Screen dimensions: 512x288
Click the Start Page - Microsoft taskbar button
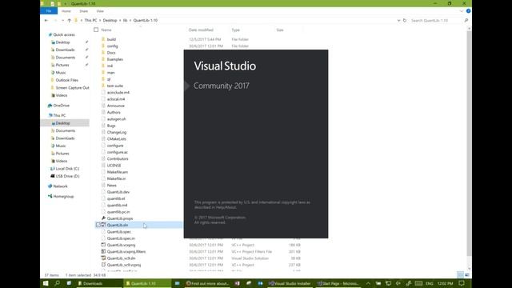(338, 283)
